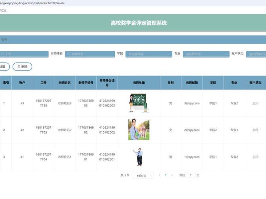Click search icon in 老师姓名 field

coord(69,54)
